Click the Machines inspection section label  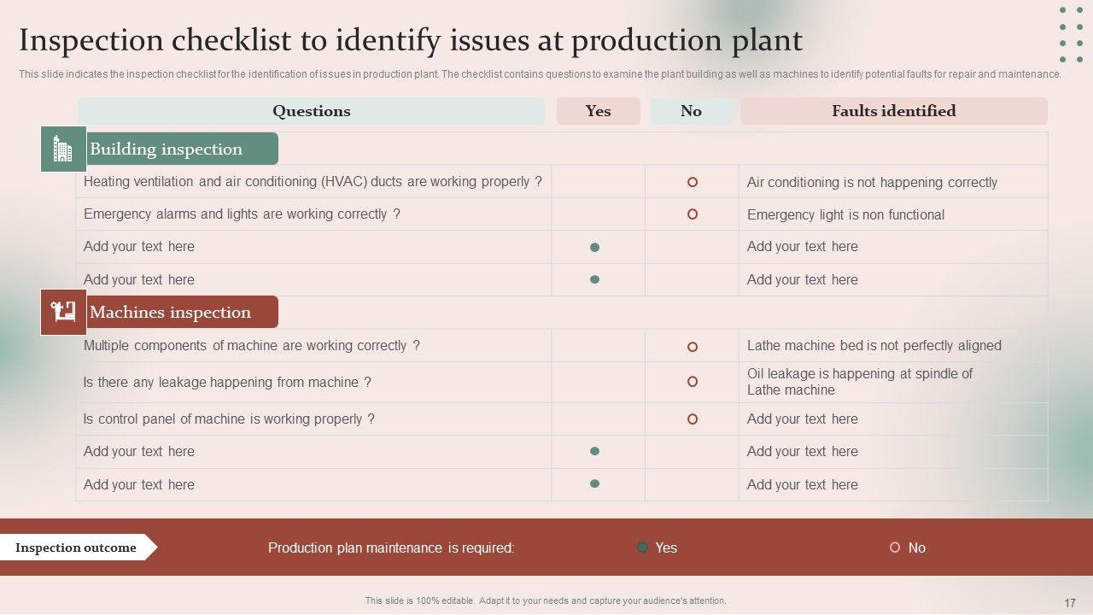[x=170, y=313]
